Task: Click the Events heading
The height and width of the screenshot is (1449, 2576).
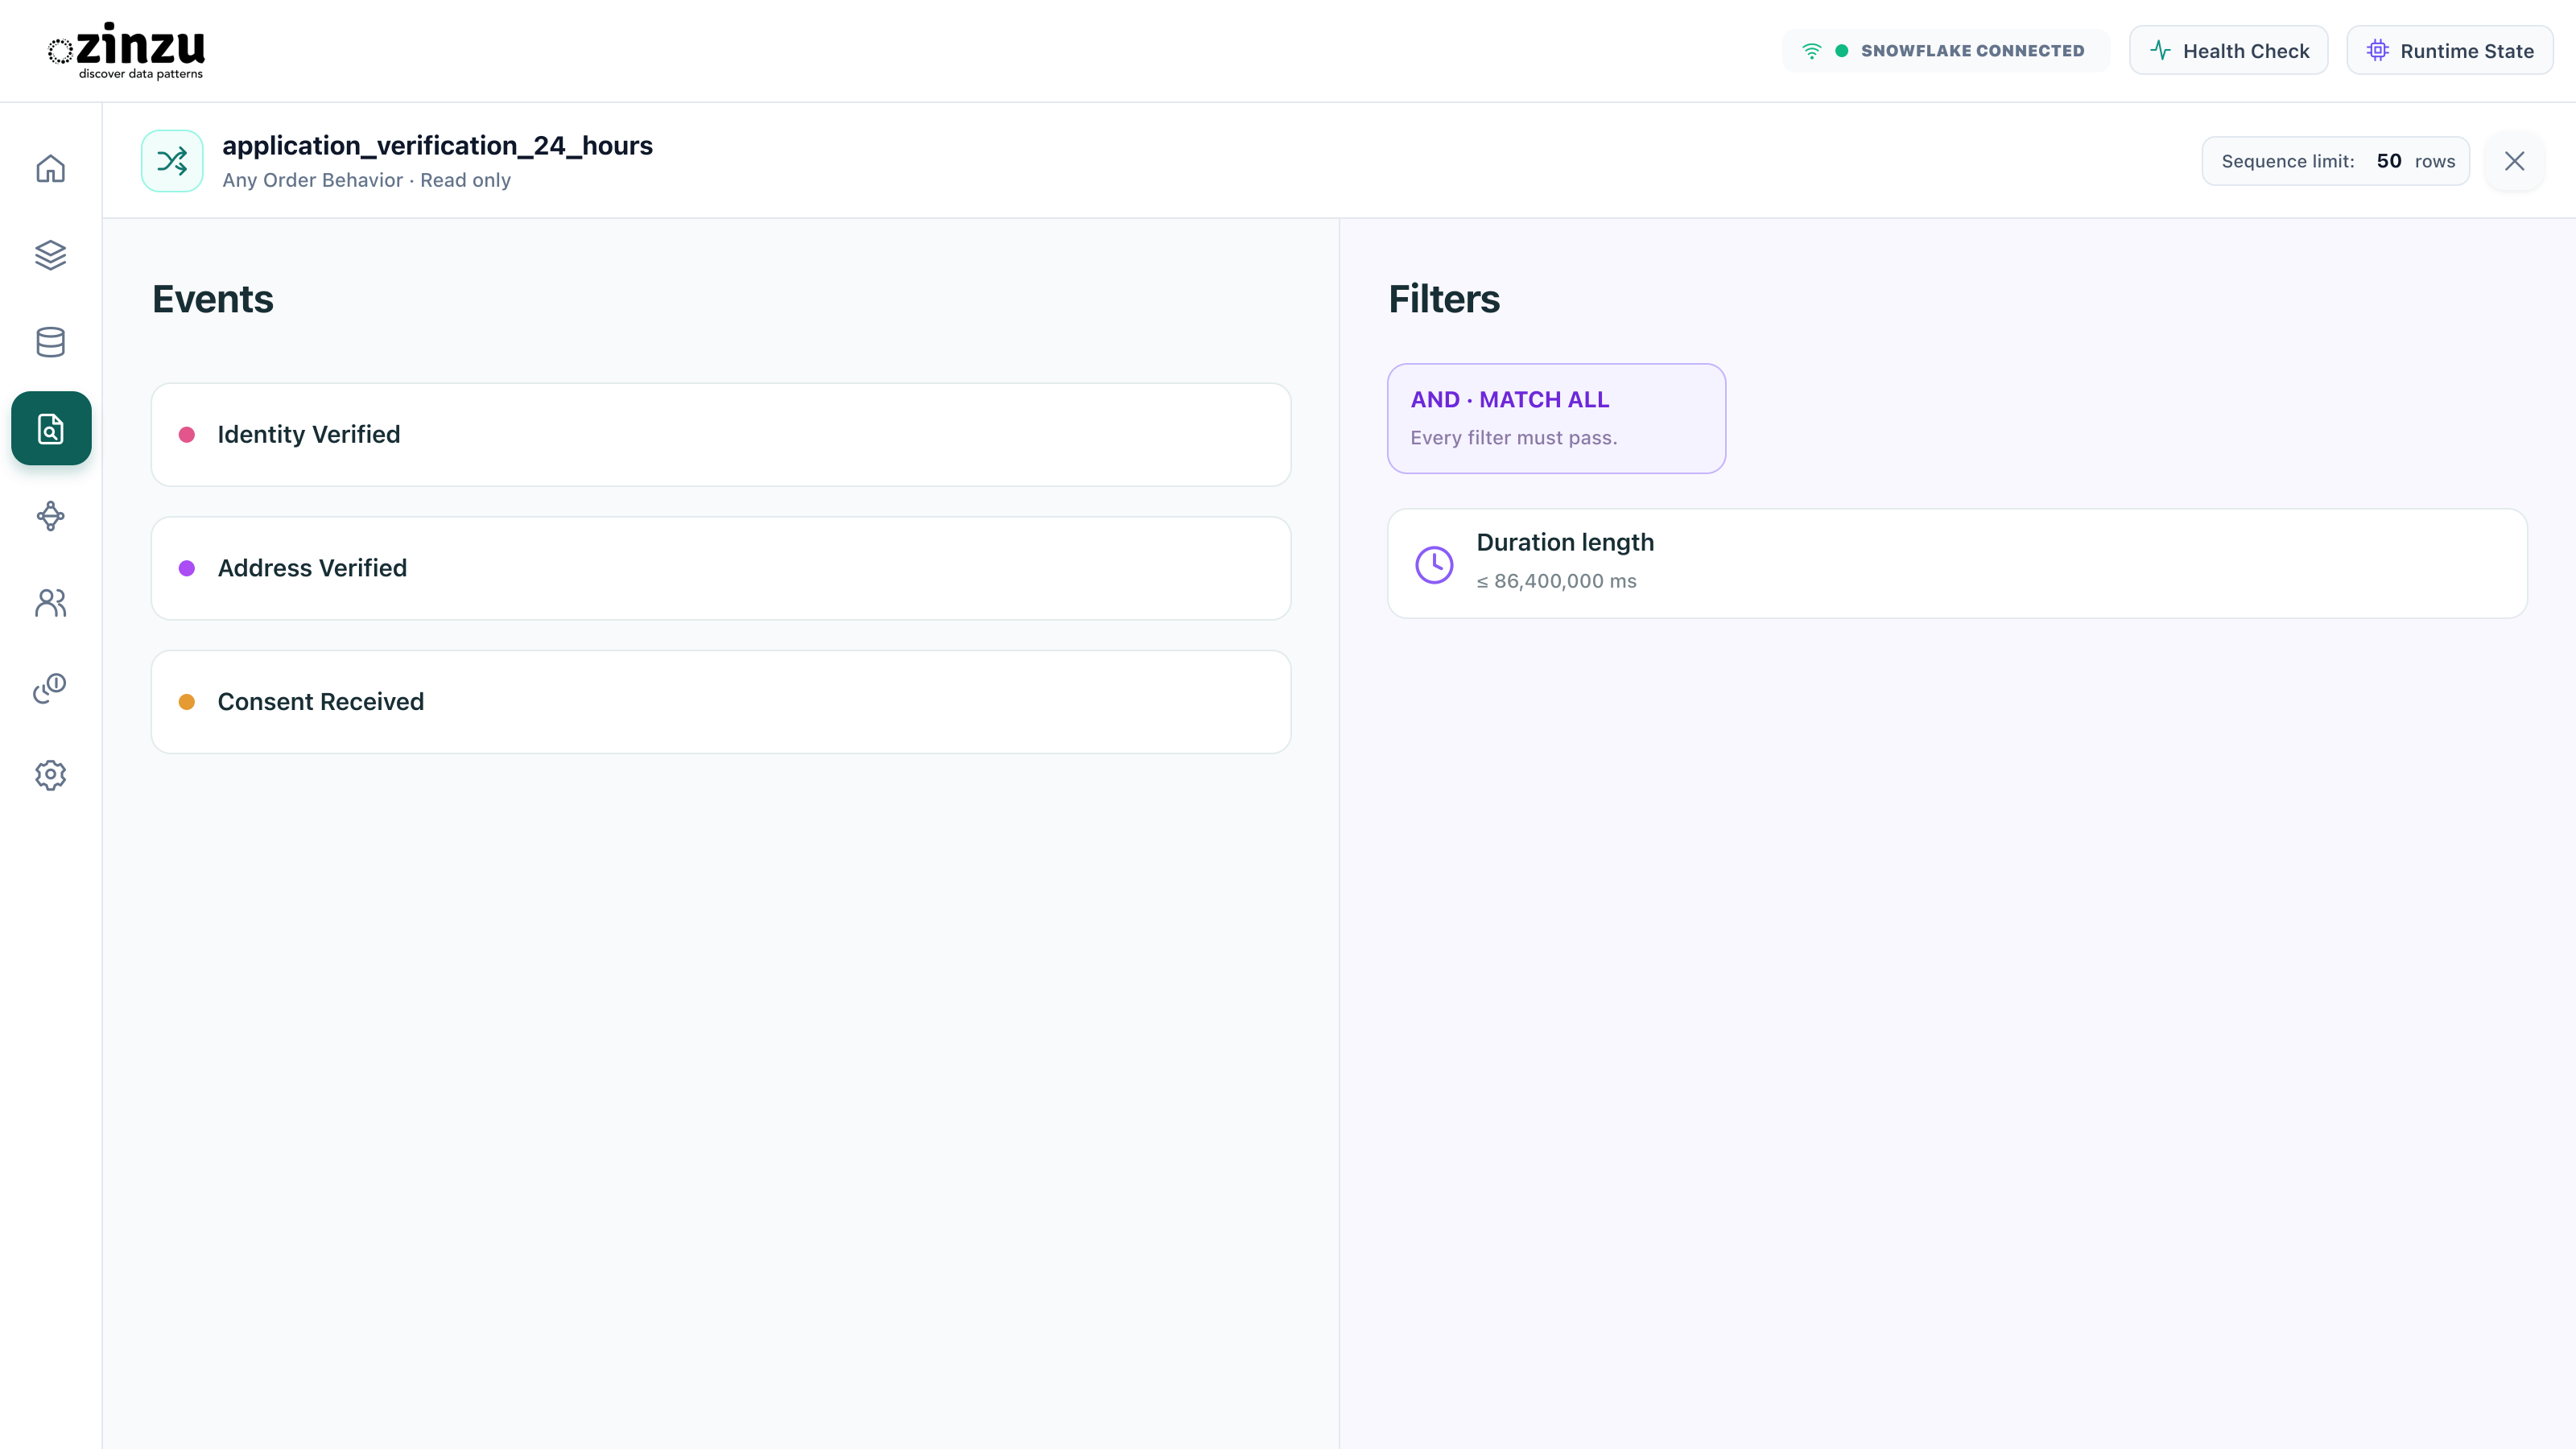Action: coord(212,299)
